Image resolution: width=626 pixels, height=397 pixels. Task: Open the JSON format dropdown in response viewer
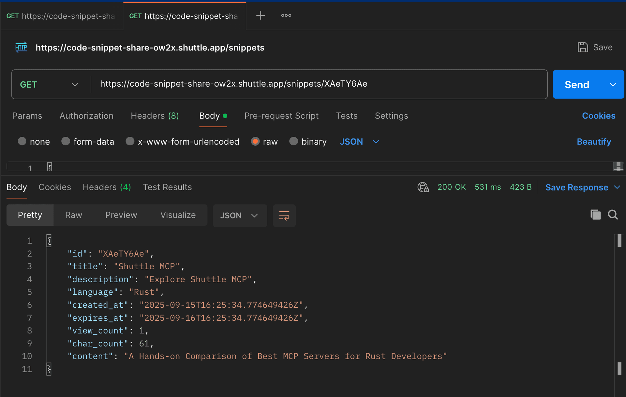coord(240,215)
